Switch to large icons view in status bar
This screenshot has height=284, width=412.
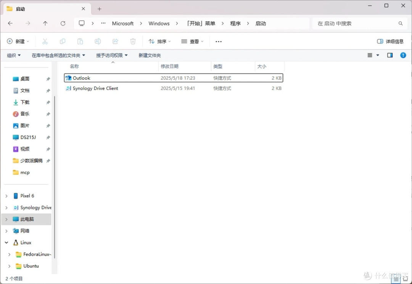[x=405, y=279]
